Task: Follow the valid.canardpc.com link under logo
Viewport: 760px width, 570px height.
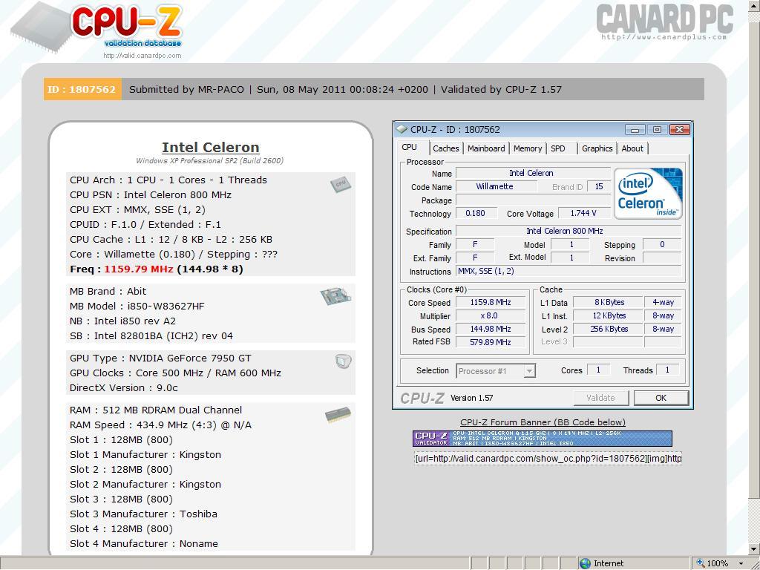Action: pos(142,56)
